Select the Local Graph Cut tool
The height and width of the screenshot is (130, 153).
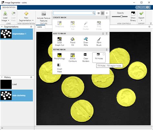pyautogui.click(x=59, y=42)
